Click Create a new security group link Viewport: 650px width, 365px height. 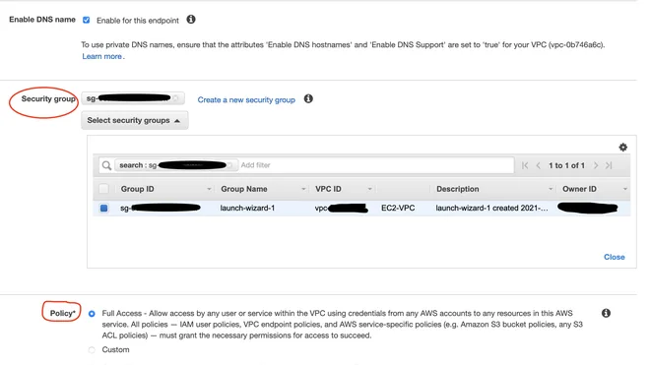(x=246, y=99)
